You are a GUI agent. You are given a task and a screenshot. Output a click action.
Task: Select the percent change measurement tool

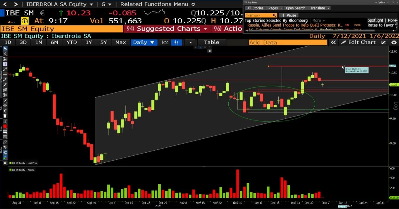pyautogui.click(x=5, y=59)
